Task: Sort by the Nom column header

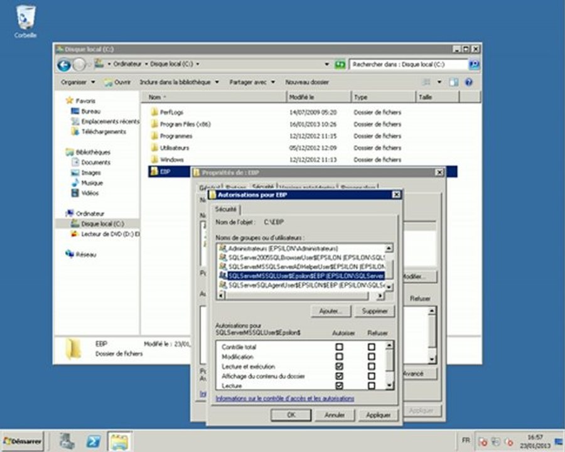Action: coord(215,97)
